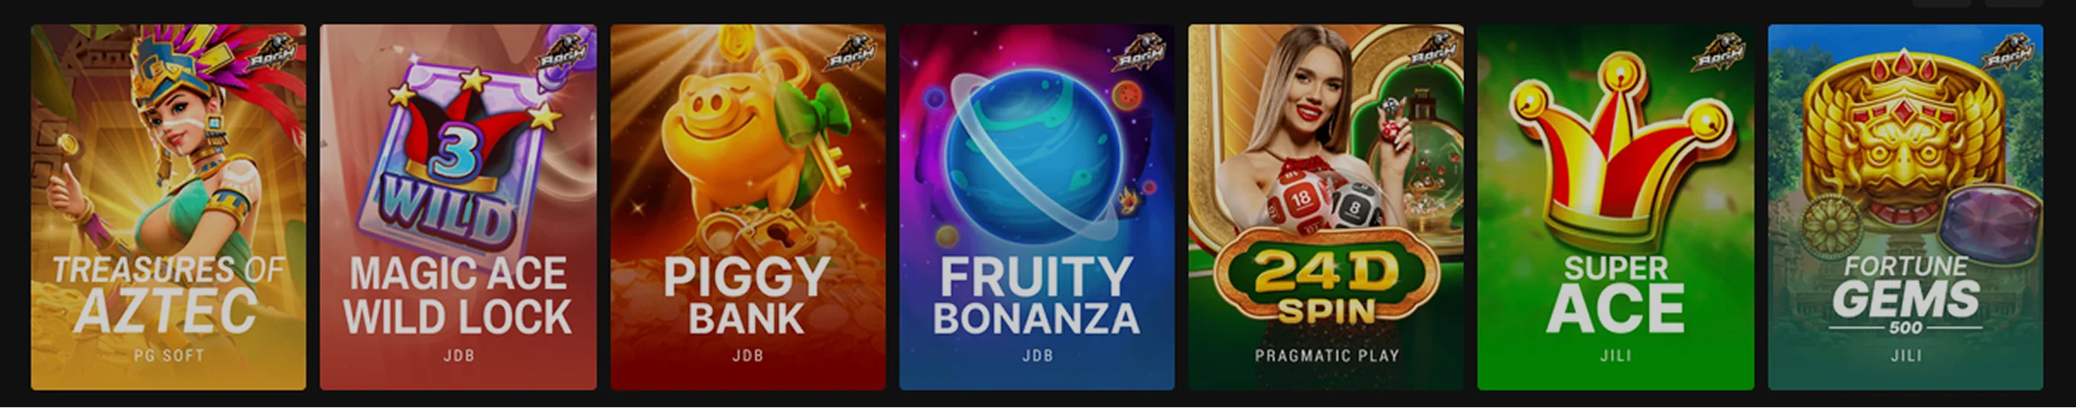Click JDB label under Piggy Bank

tap(748, 356)
